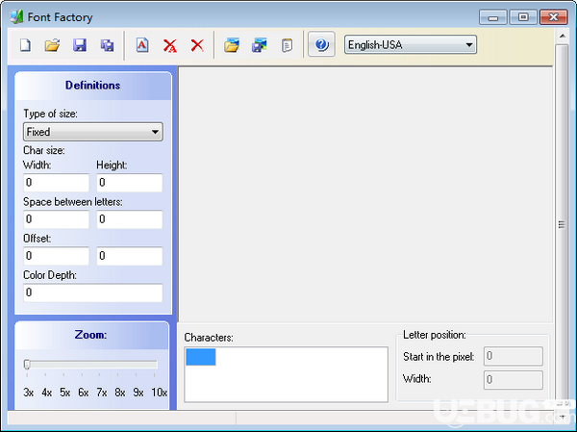Viewport: 577px width, 432px height.
Task: Add a new character with the A-page icon
Action: tap(142, 45)
